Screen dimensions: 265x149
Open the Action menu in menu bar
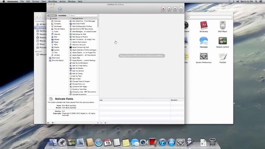(x=63, y=1)
